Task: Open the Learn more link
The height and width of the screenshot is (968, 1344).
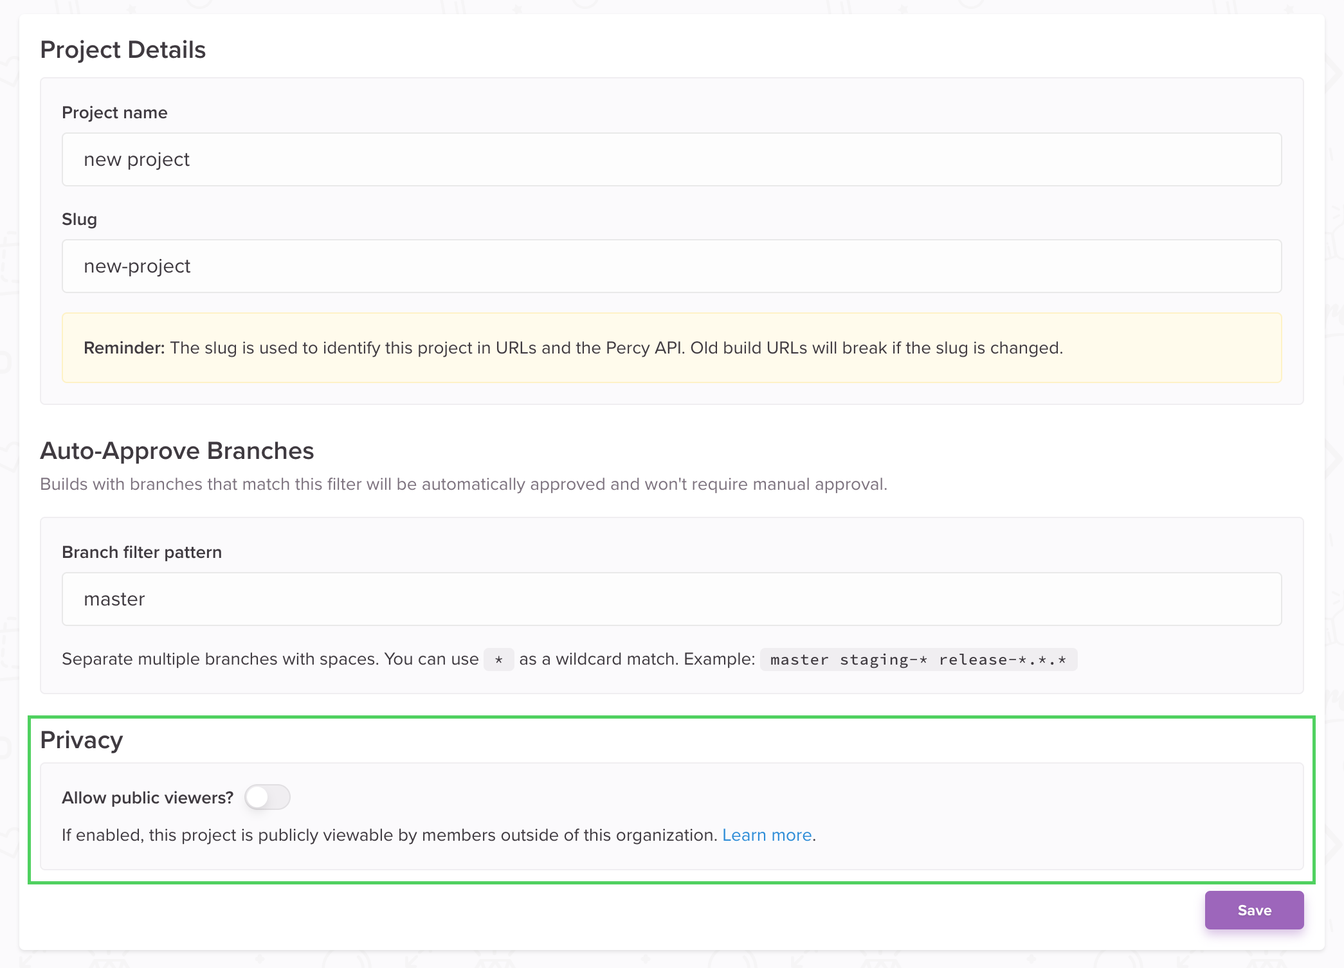Action: pyautogui.click(x=767, y=835)
